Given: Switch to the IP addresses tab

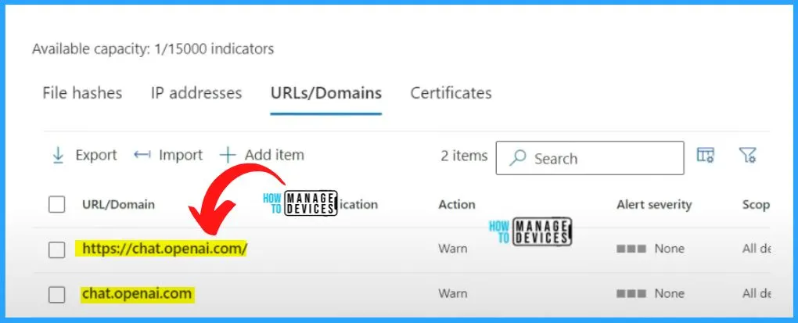Looking at the screenshot, I should pos(196,93).
